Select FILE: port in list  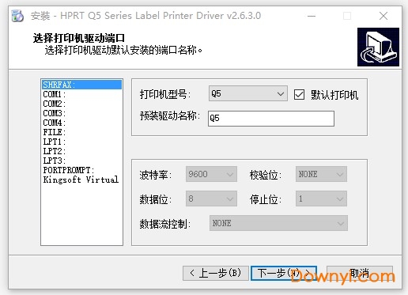[81, 132]
